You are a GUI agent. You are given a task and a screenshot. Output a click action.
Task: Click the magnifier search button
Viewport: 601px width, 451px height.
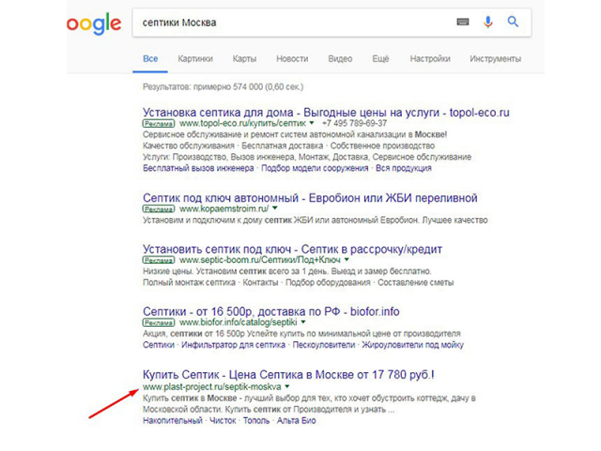[x=513, y=22]
